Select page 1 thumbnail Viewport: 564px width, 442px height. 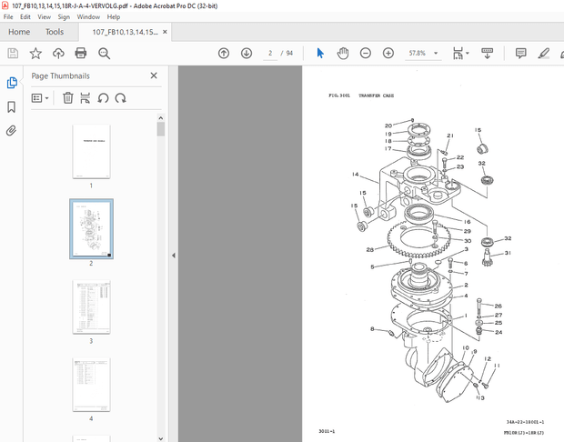(x=91, y=152)
